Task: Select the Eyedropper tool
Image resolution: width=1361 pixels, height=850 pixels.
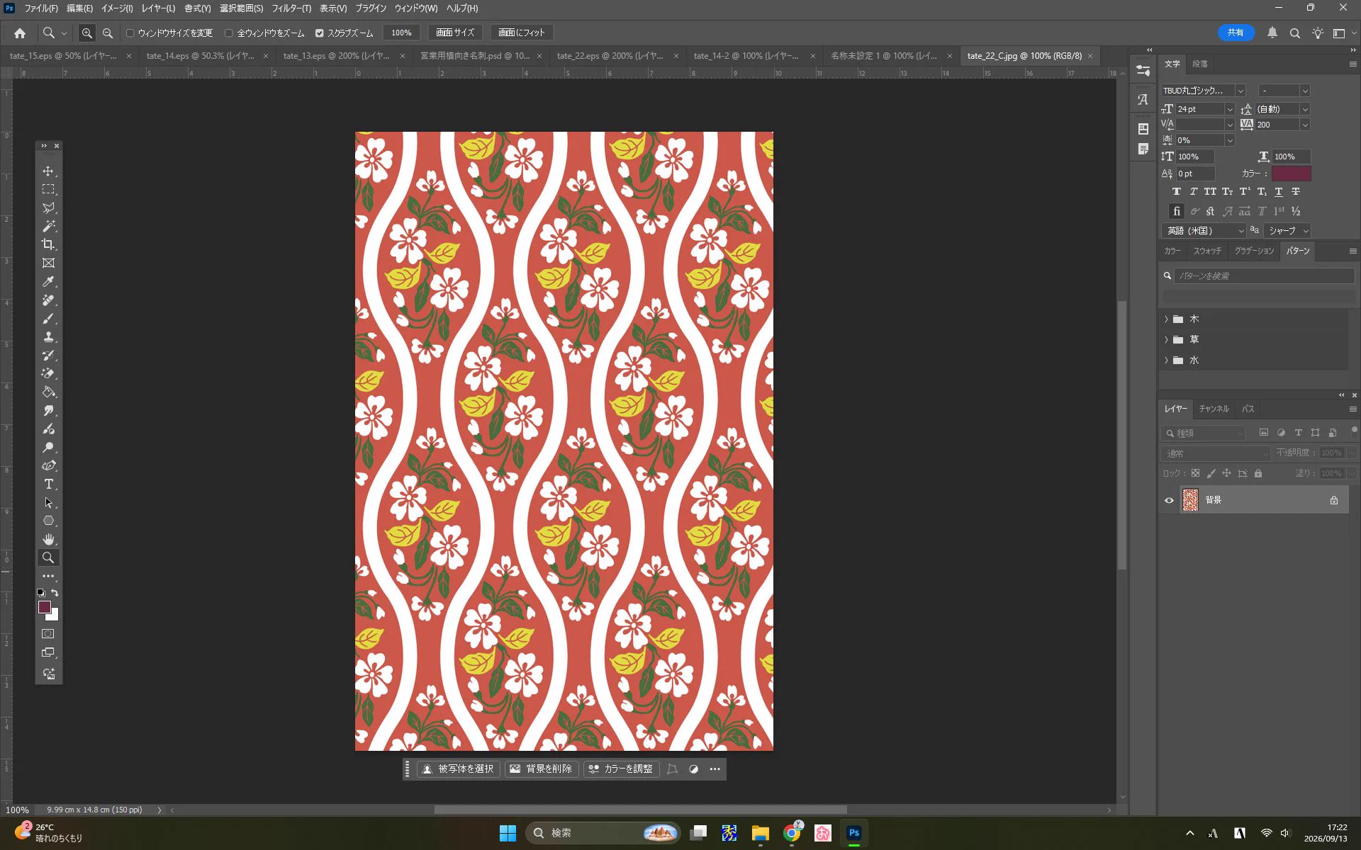Action: 48,282
